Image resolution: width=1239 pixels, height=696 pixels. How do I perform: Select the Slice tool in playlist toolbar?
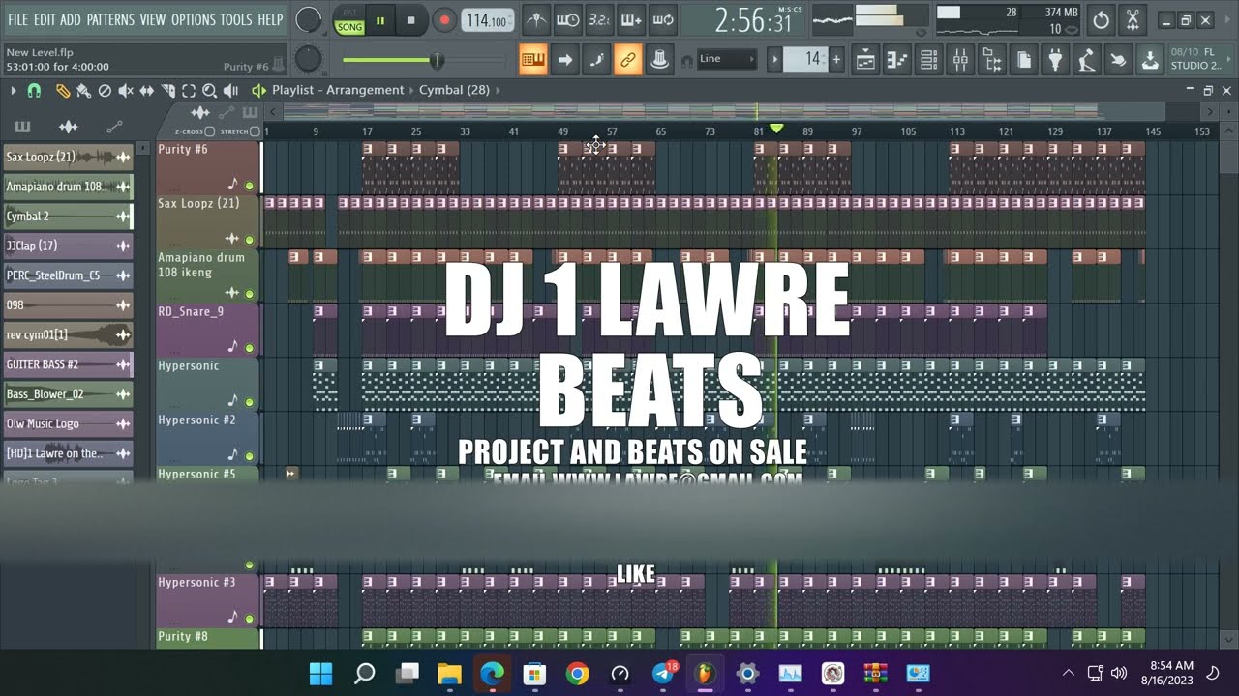(x=168, y=90)
